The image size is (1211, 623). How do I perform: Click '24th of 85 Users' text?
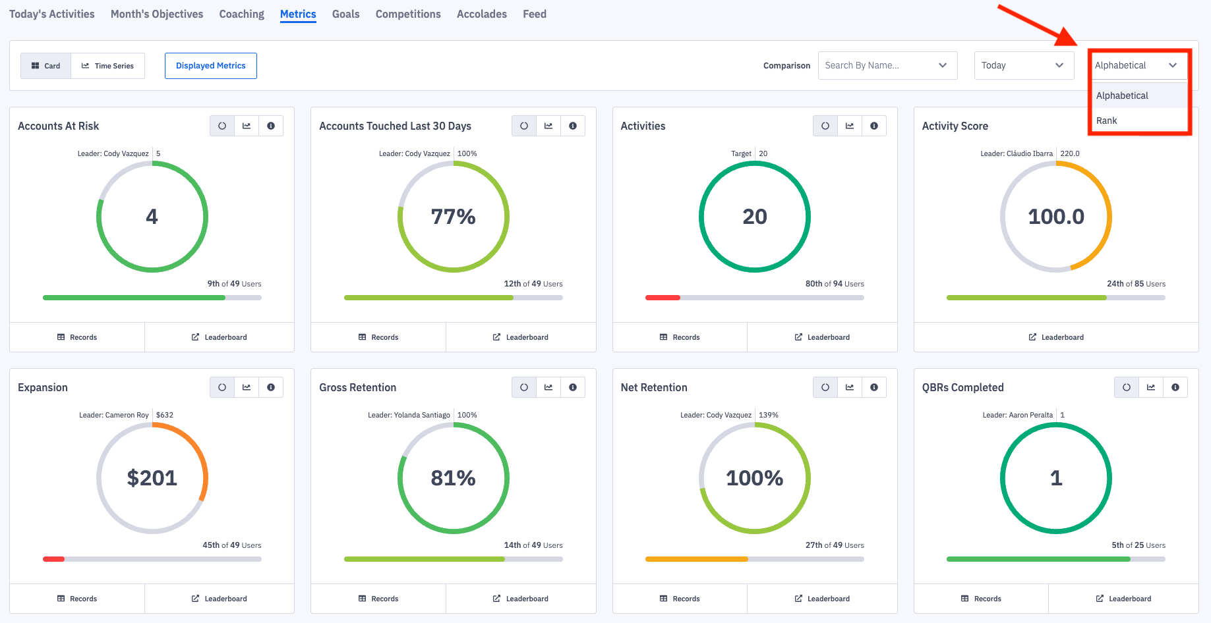tap(1136, 284)
